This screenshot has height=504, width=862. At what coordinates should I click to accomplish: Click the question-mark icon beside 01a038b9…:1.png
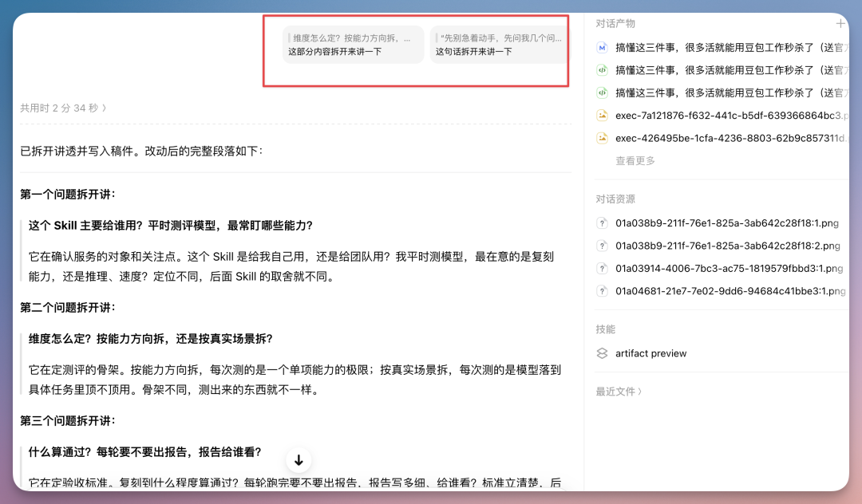[x=602, y=223]
